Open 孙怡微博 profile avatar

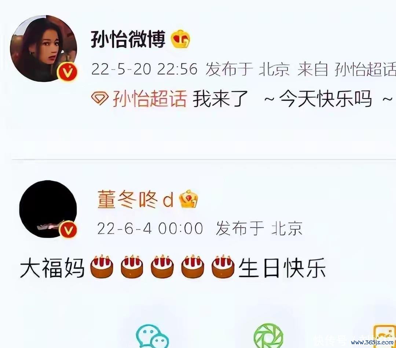43,48
